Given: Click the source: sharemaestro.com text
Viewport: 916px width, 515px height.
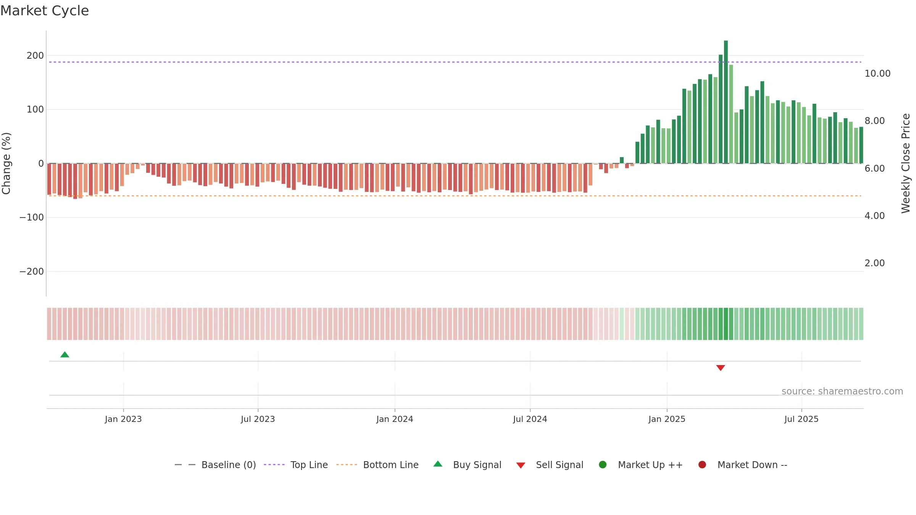Looking at the screenshot, I should (x=842, y=391).
